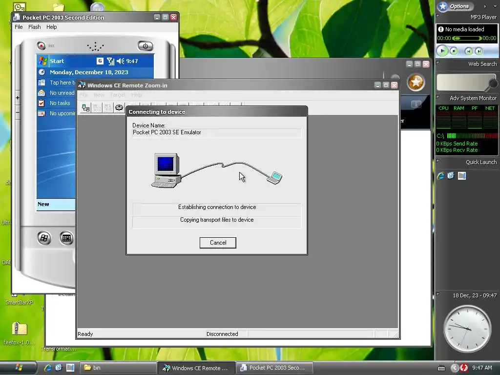Image resolution: width=500 pixels, height=375 pixels.
Task: Click the orange star button in background window
Action: [x=416, y=83]
